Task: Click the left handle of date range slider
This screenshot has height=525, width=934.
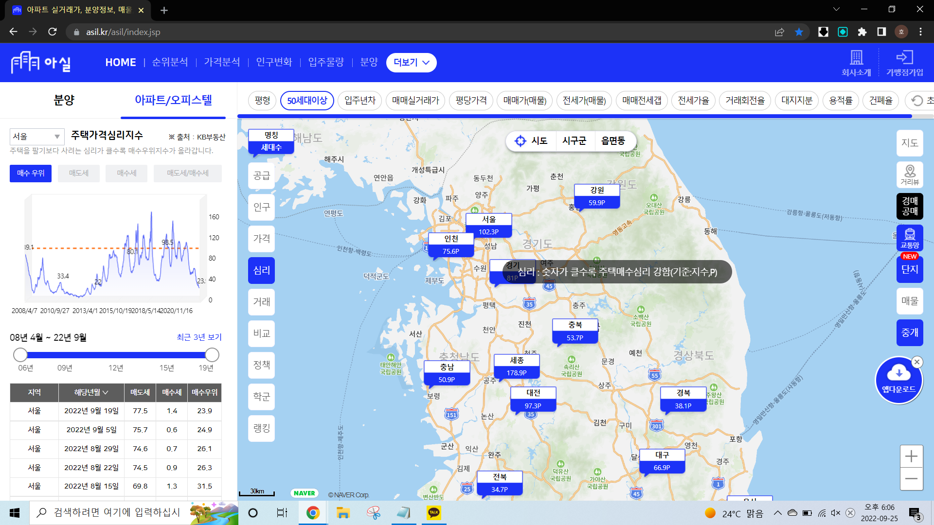Action: pos(20,355)
